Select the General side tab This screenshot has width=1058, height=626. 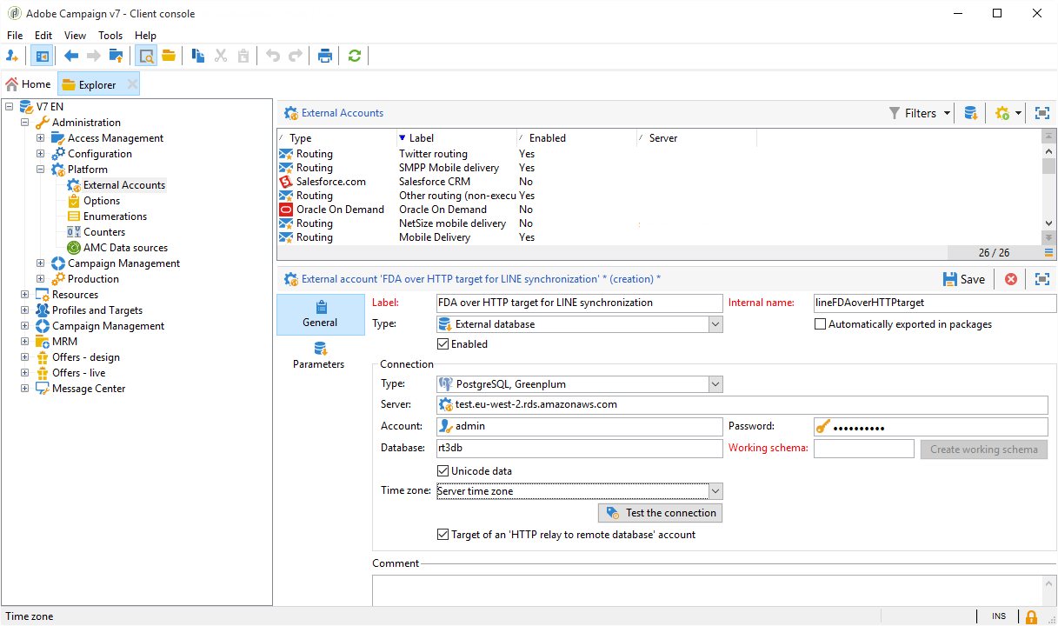(320, 314)
